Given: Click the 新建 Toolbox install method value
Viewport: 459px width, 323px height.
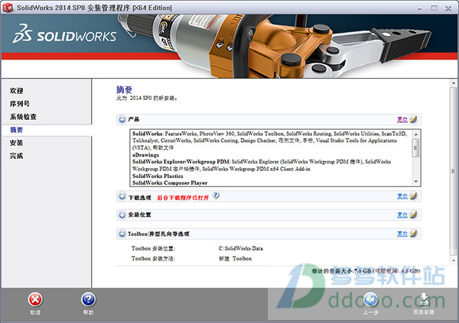Looking at the screenshot, I should click(236, 259).
